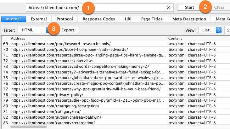The image size is (230, 129).
Task: Sort by the Address column header
Action: click(89, 38)
